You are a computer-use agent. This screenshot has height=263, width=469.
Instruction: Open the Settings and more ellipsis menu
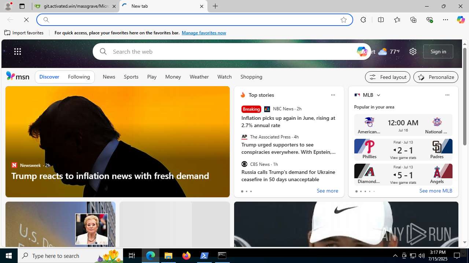[446, 20]
